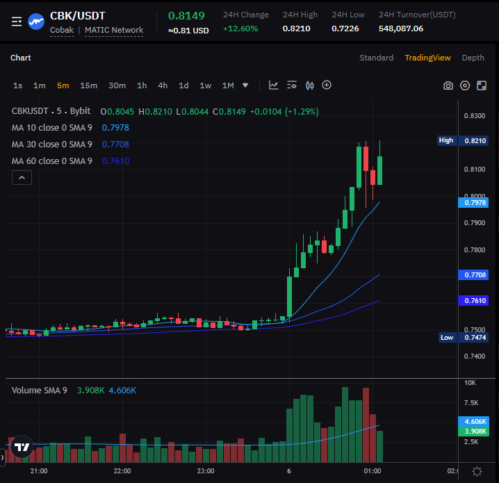Image resolution: width=499 pixels, height=483 pixels.
Task: Switch to the 30m timeframe
Action: [117, 85]
